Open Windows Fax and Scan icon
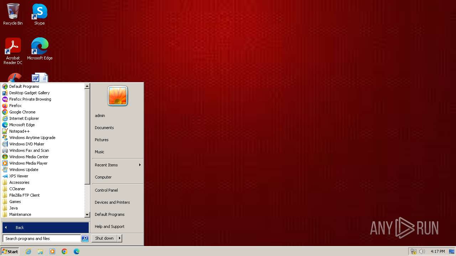This screenshot has width=456, height=256. click(x=5, y=150)
